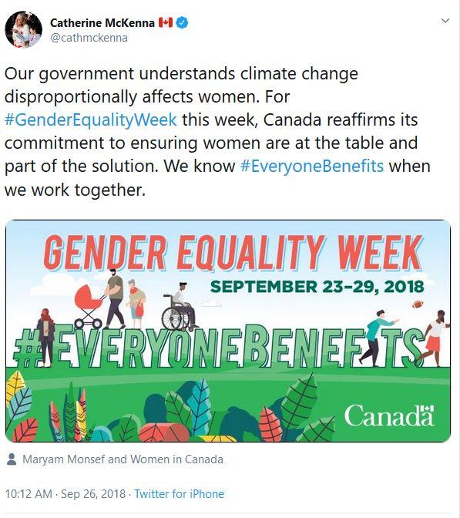Expand the tweet options chevron
Viewport: 460px width, 518px height.
coord(445,21)
